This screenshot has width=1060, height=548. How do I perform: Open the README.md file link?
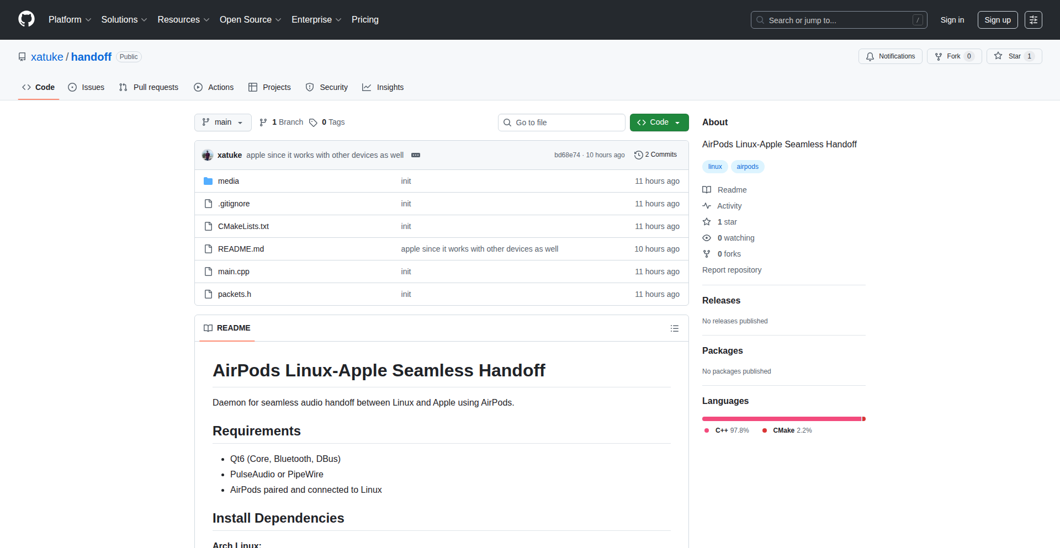coord(241,249)
